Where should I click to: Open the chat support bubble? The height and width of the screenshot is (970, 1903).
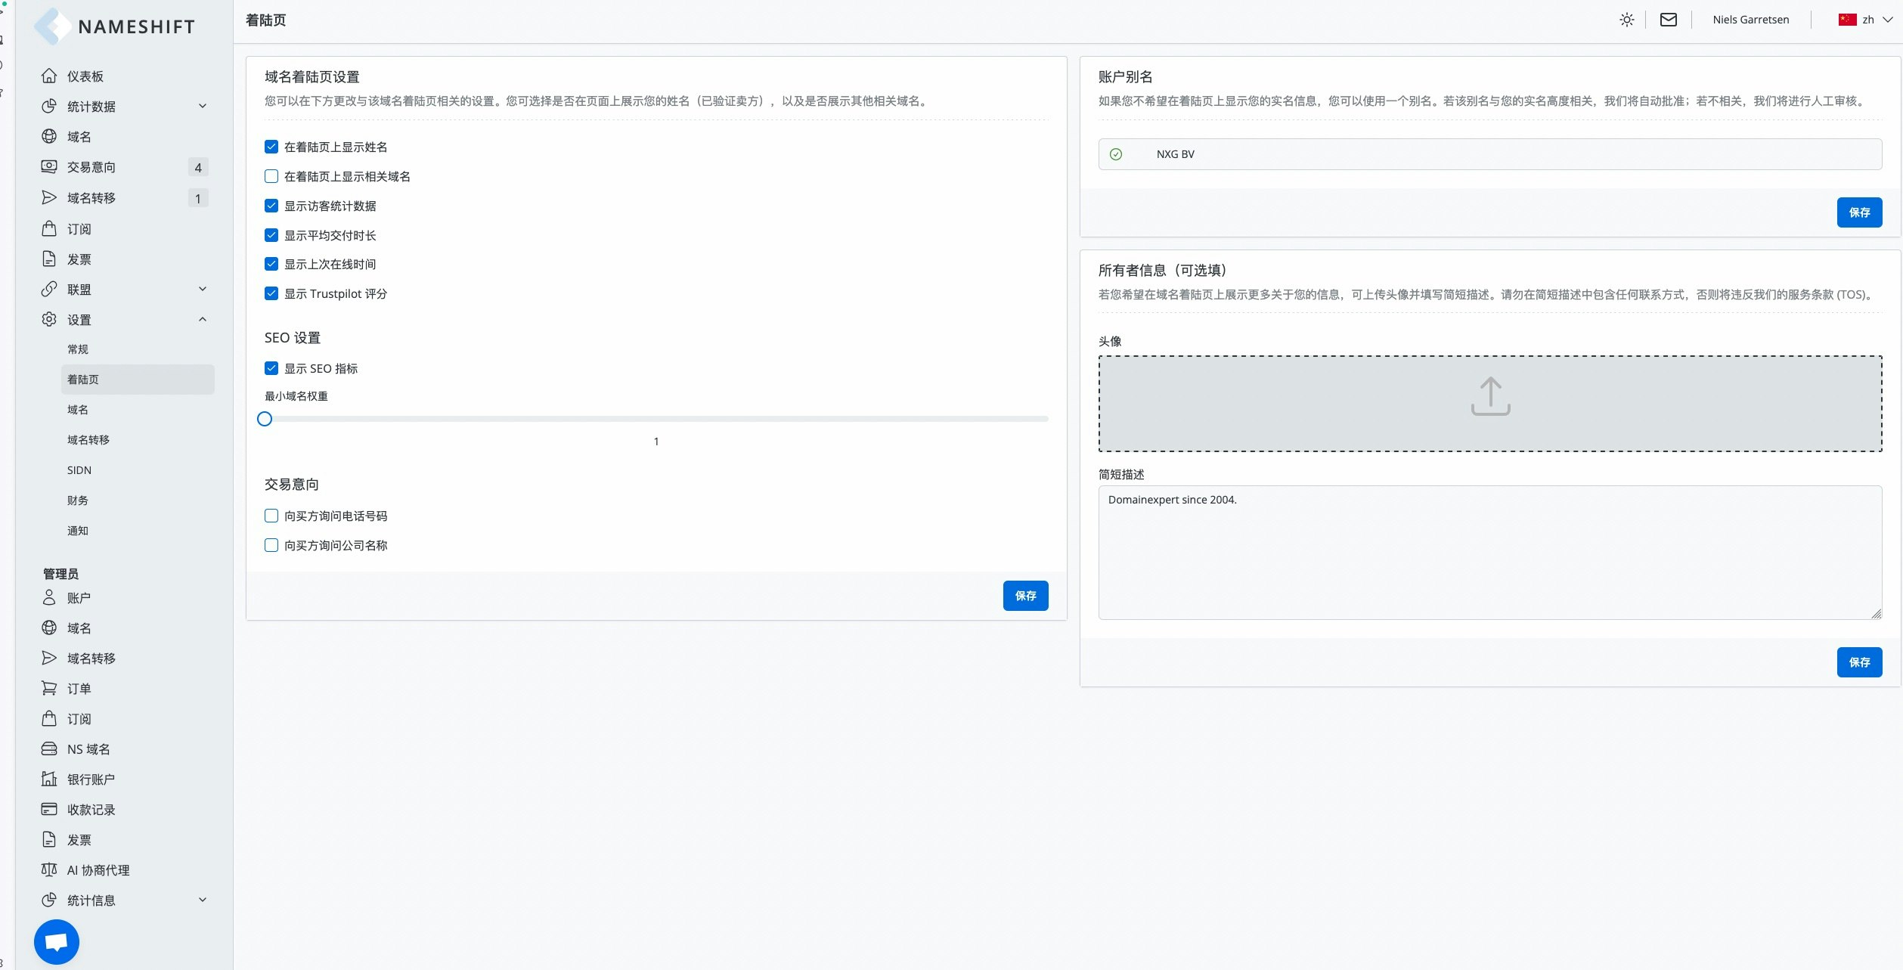pos(57,941)
